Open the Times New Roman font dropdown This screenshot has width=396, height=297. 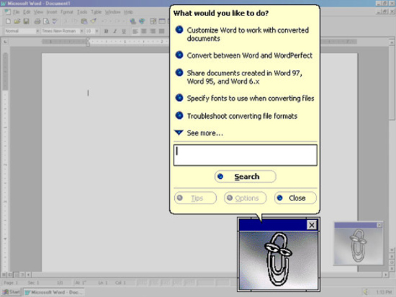(x=82, y=32)
